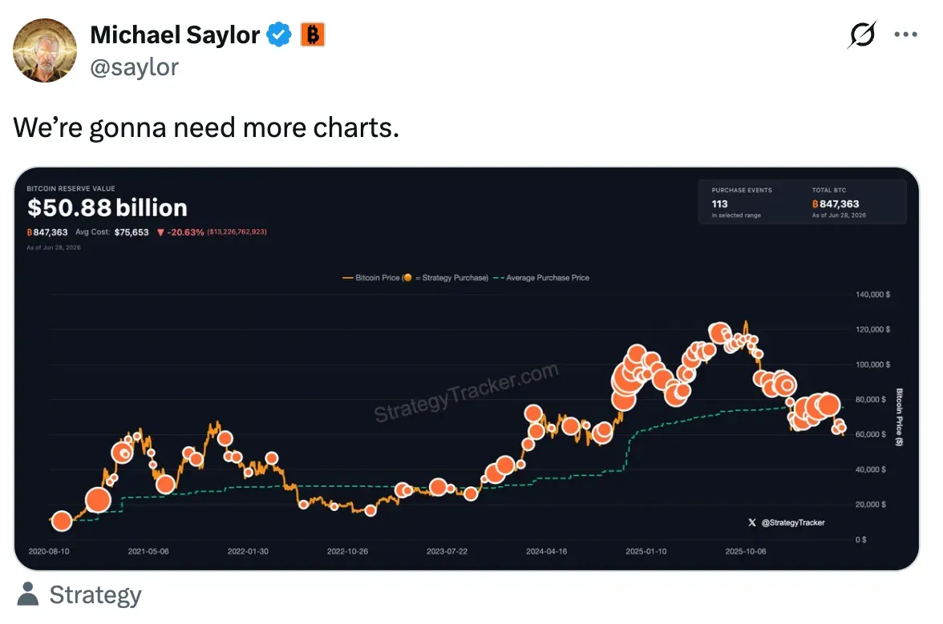Open the Grok slashed-circle icon

pyautogui.click(x=863, y=34)
